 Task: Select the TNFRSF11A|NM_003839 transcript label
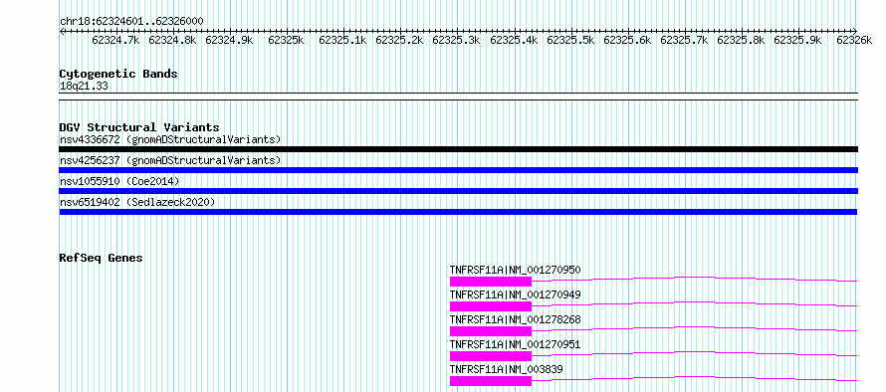pos(507,369)
